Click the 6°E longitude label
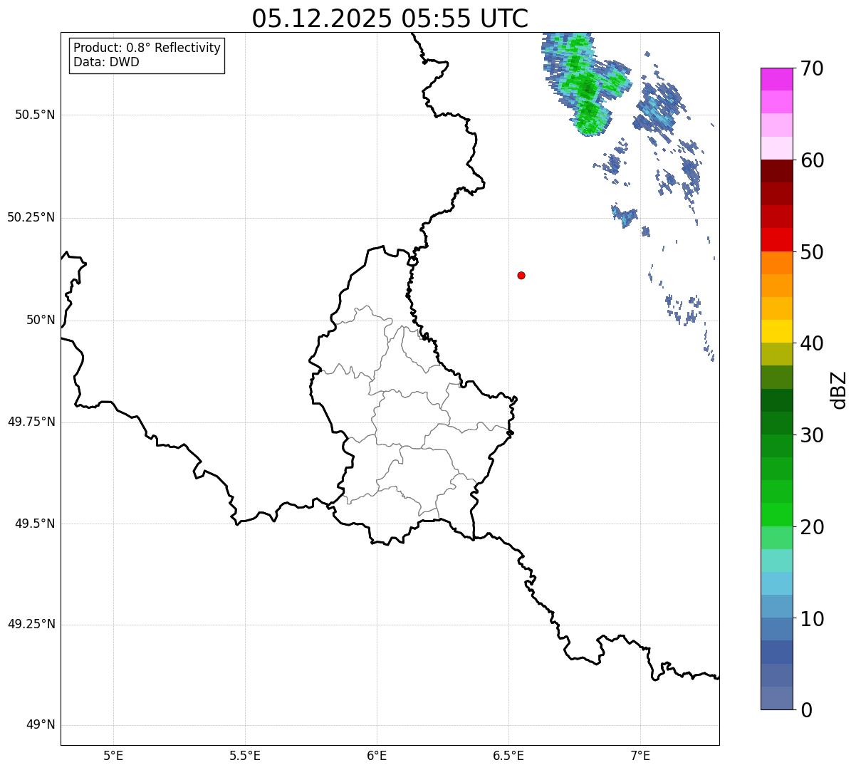Screen dimensions: 856x770 coord(377,755)
